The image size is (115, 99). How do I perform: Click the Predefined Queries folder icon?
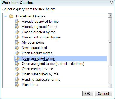point(12,16)
